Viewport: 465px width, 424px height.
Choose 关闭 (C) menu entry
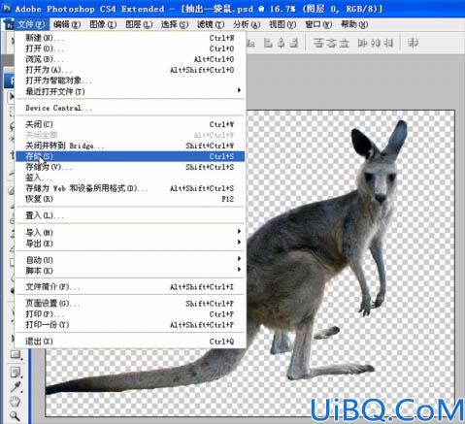[x=130, y=124]
